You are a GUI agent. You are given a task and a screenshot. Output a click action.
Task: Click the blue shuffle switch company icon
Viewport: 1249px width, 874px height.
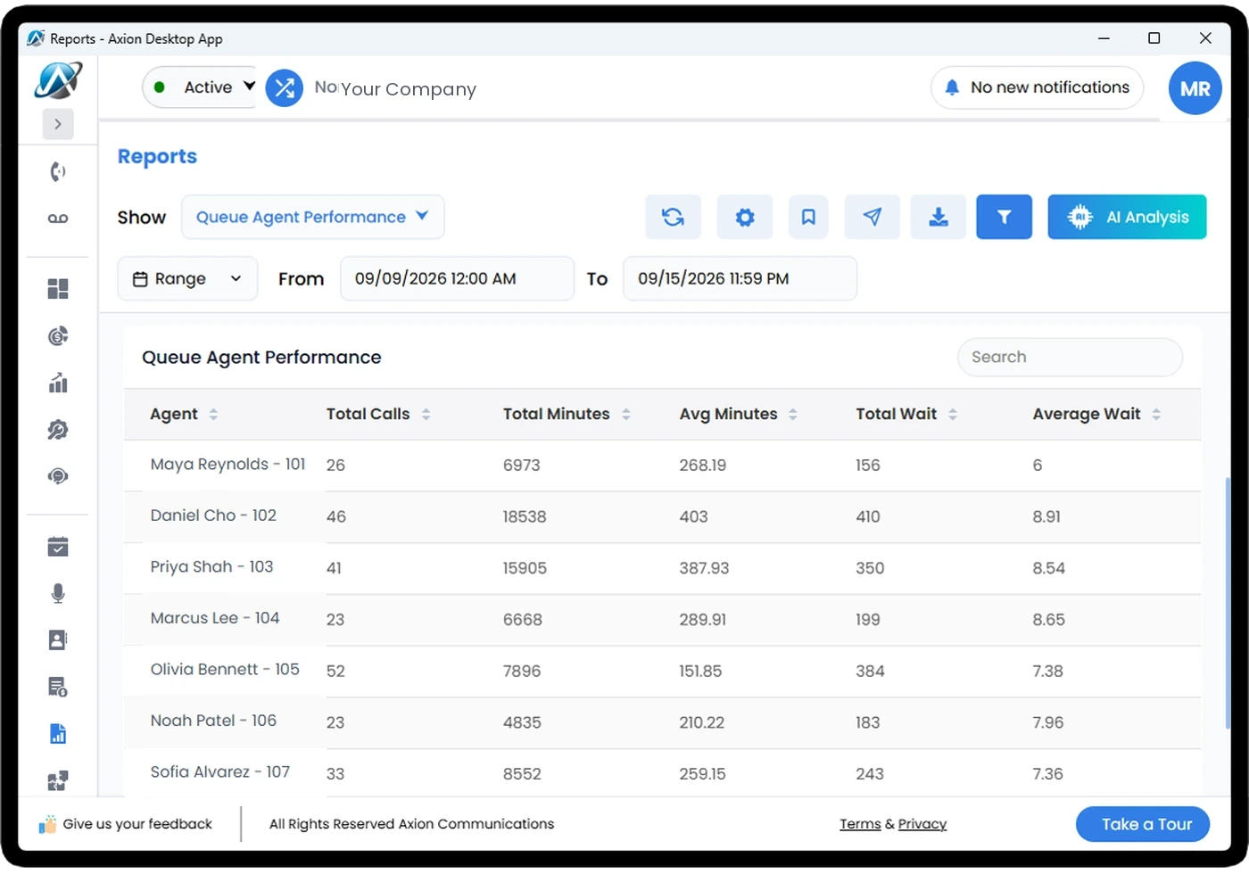[x=285, y=87]
